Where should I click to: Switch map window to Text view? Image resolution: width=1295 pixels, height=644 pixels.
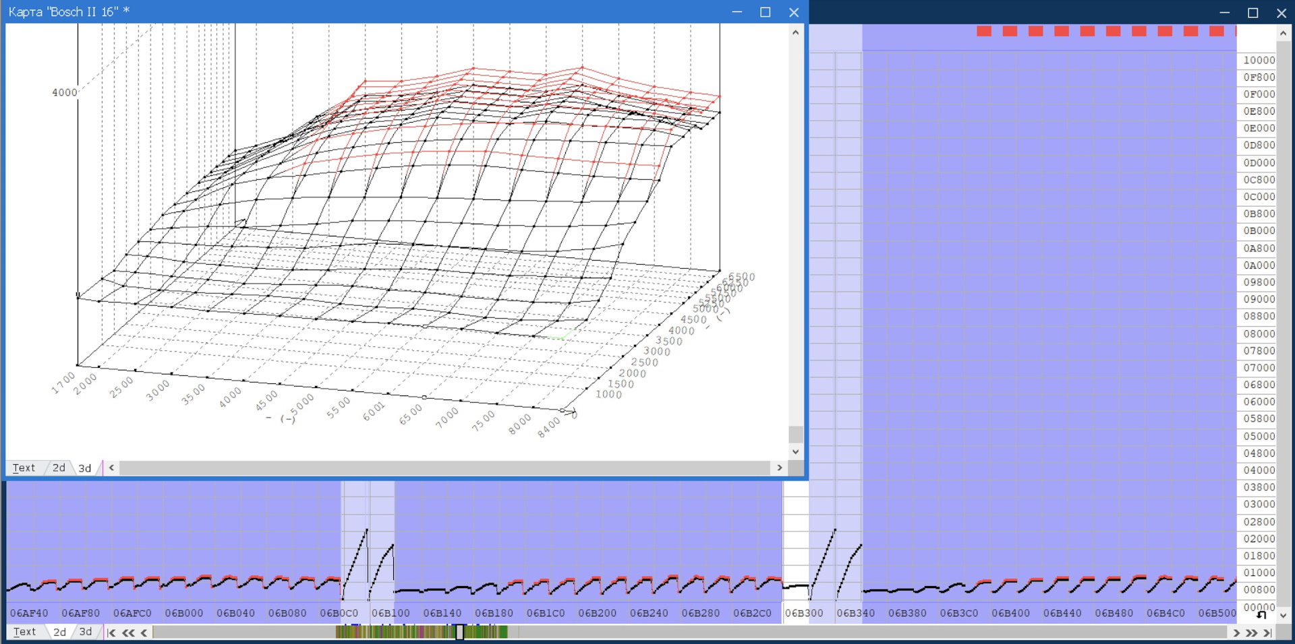pos(24,468)
